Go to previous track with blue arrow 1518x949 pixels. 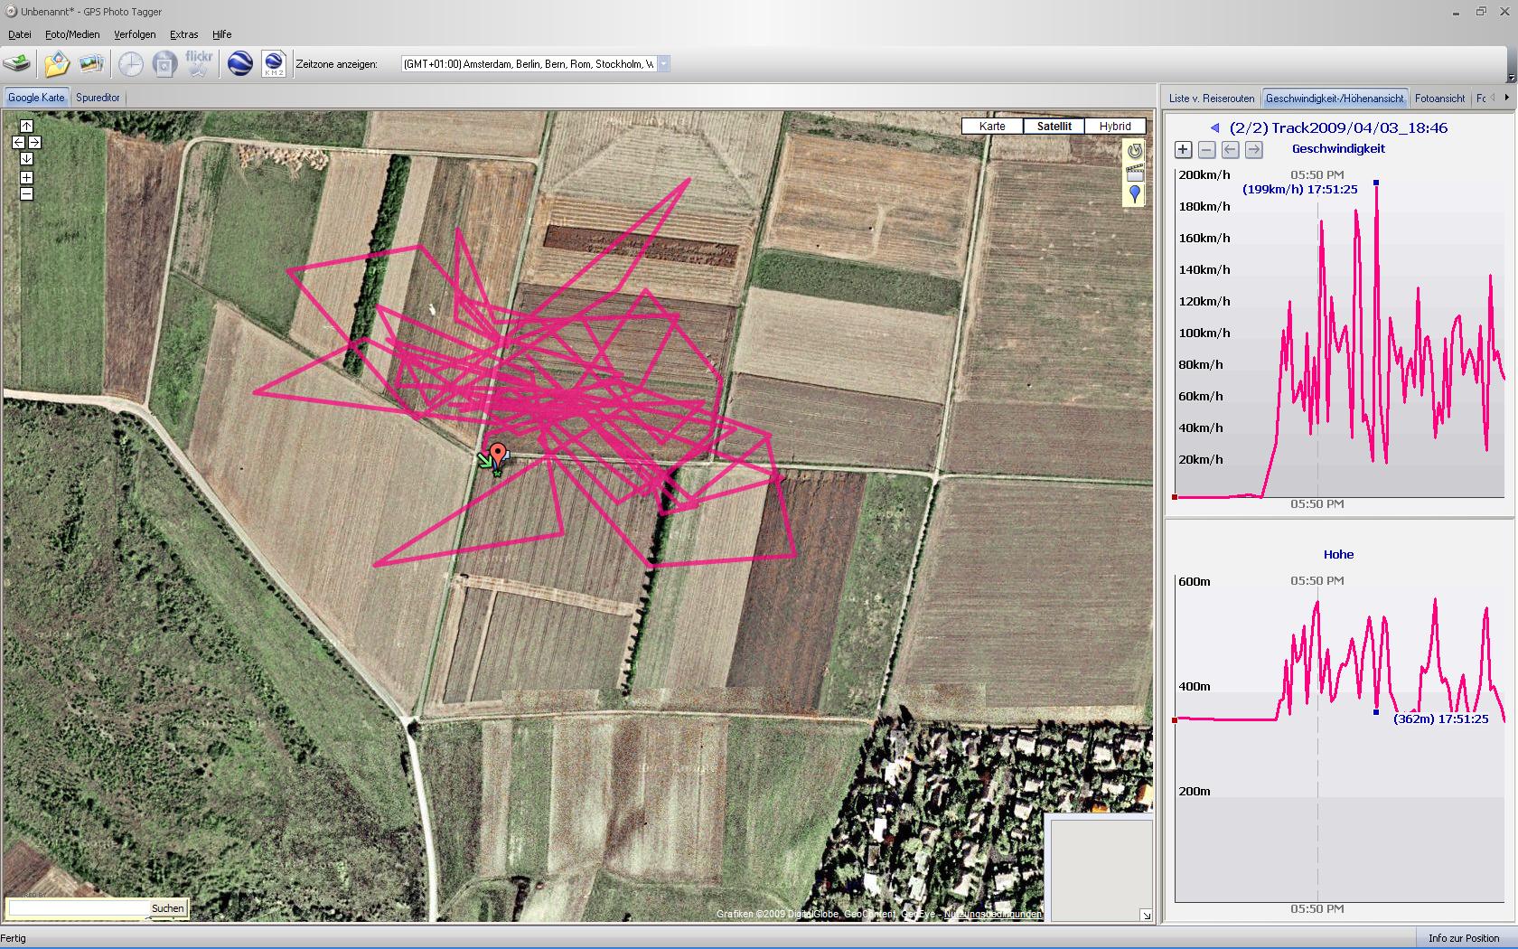(1215, 128)
